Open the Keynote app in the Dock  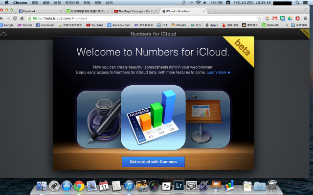(x=216, y=186)
